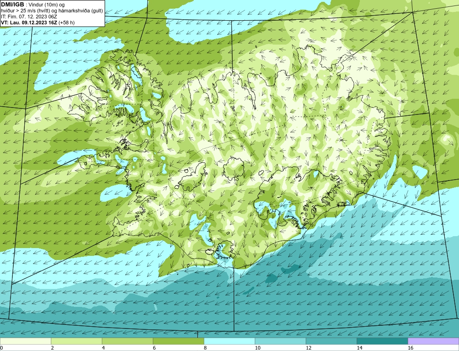Click the legend value 10
The height and width of the screenshot is (351, 459).
[257, 348]
